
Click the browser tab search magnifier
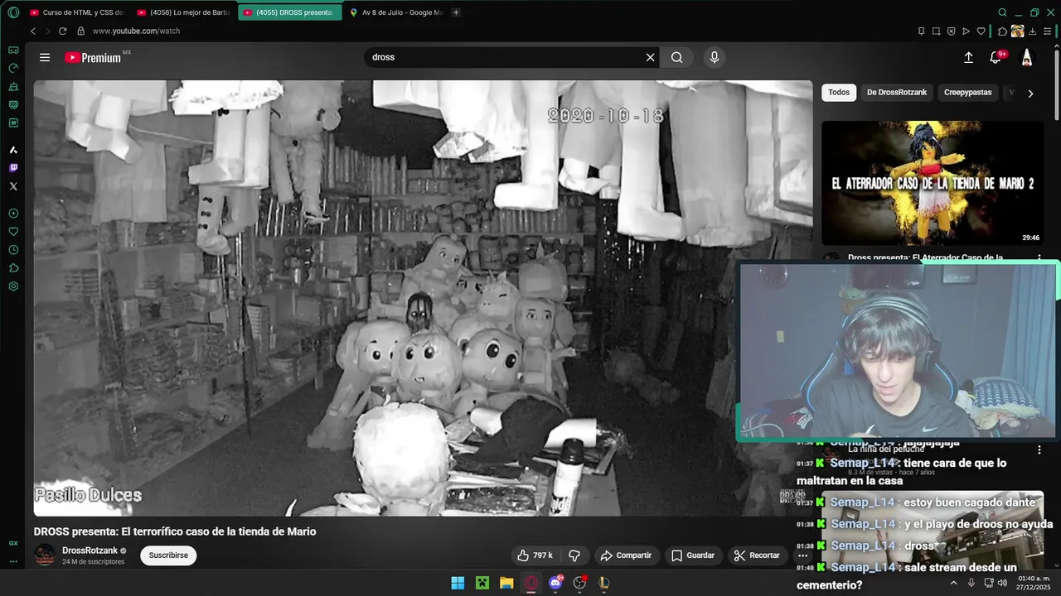click(1002, 12)
